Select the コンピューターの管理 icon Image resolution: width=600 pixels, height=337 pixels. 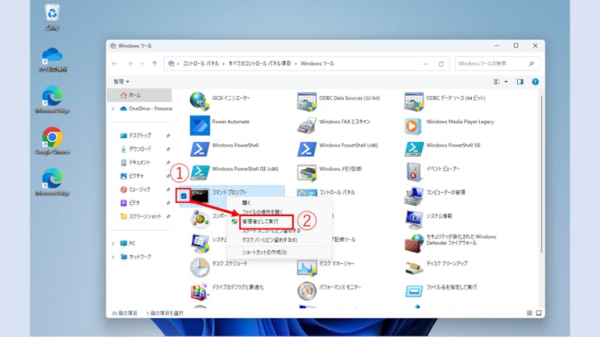pyautogui.click(x=413, y=196)
